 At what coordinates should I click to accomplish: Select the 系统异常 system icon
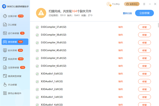[5, 59]
